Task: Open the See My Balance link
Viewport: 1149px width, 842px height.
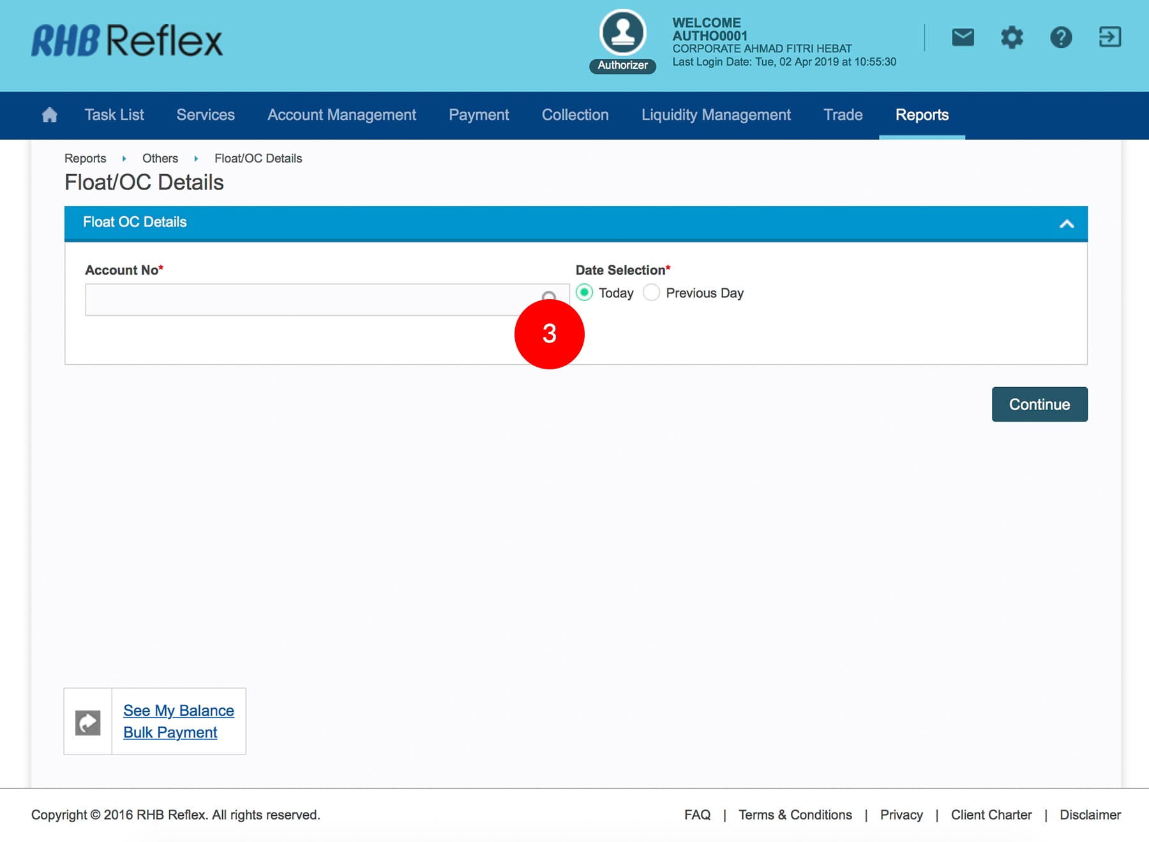Action: 178,711
